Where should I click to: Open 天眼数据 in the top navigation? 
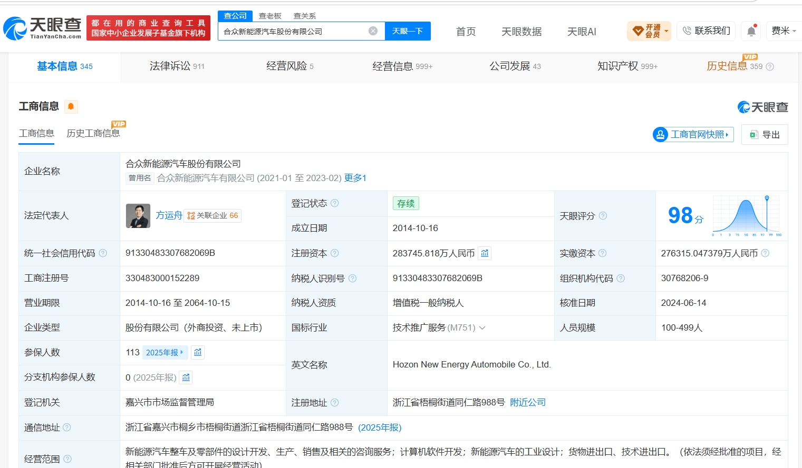[x=521, y=32]
